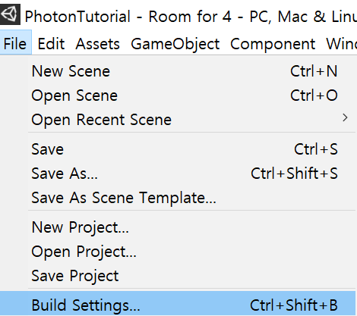Open the partially visible Window menu
The height and width of the screenshot is (316, 357).
click(x=342, y=44)
